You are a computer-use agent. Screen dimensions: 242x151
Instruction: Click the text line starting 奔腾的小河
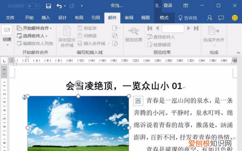183,113
